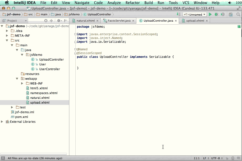Open the VCS menu
Viewport: 242px width, 161px height.
tap(186, 3)
